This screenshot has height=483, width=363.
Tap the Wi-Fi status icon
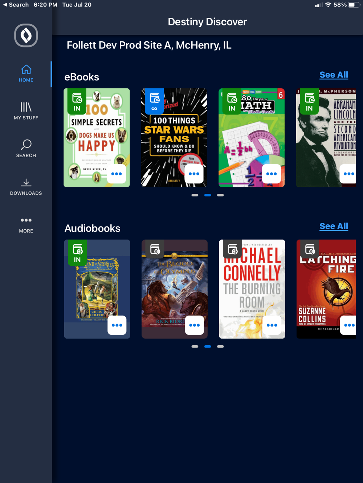[328, 5]
